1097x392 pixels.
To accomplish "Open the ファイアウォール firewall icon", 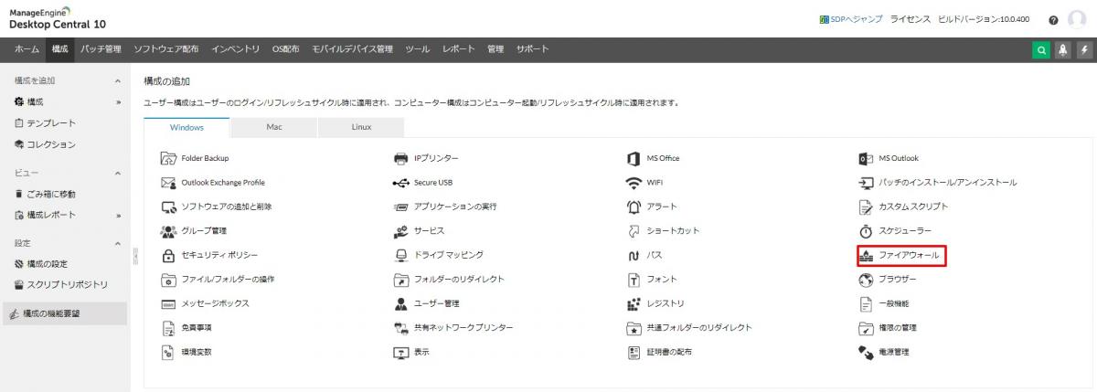I will (867, 255).
